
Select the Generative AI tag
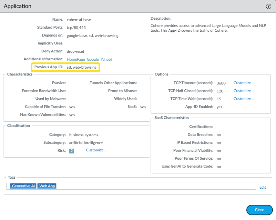click(x=23, y=186)
